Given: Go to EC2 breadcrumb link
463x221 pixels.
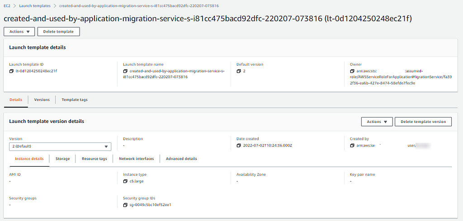Looking at the screenshot, I should [x=6, y=6].
